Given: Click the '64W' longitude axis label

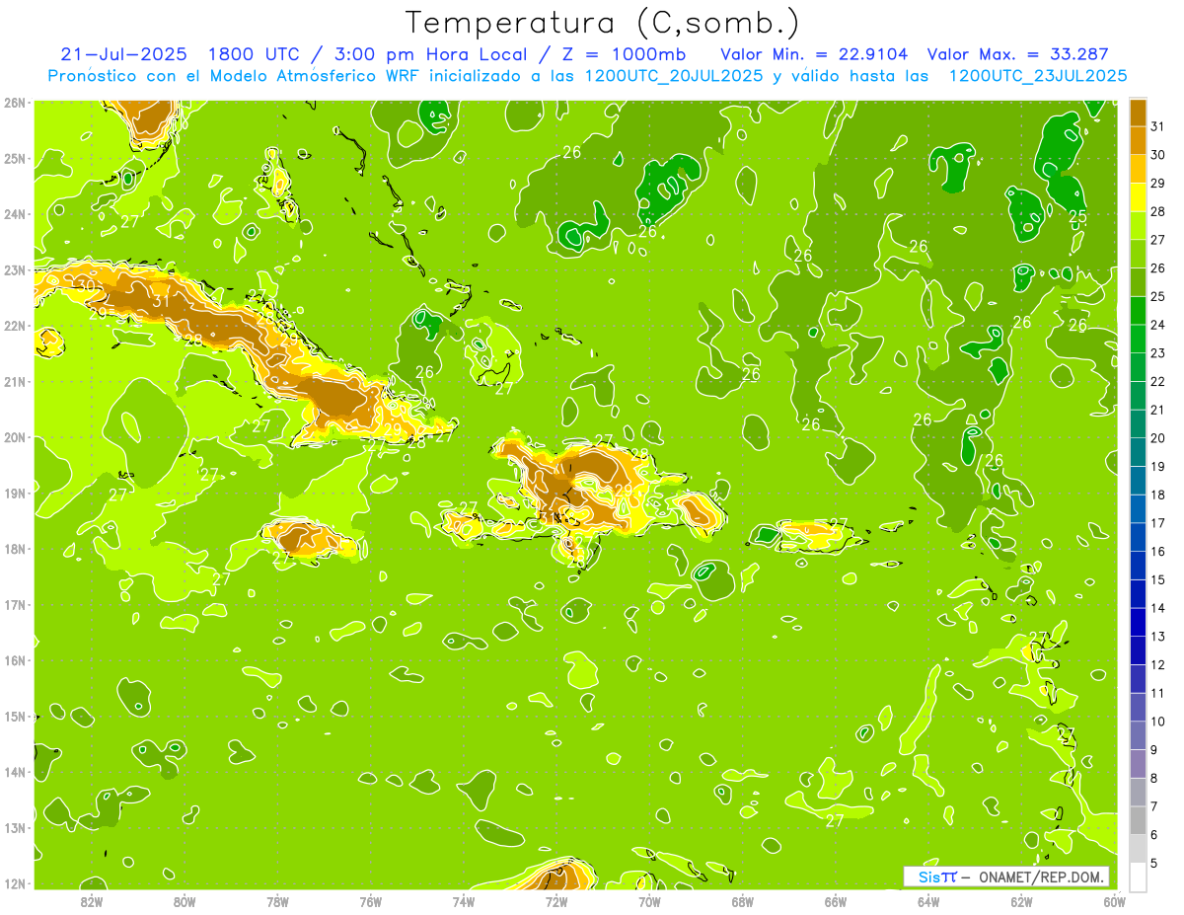Looking at the screenshot, I should point(928,901).
